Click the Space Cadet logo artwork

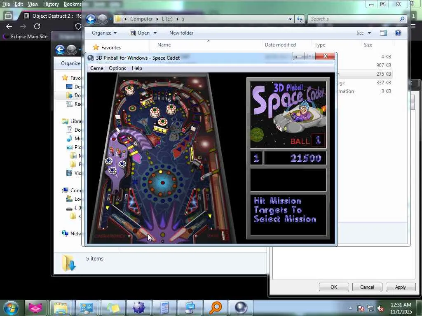click(x=288, y=115)
